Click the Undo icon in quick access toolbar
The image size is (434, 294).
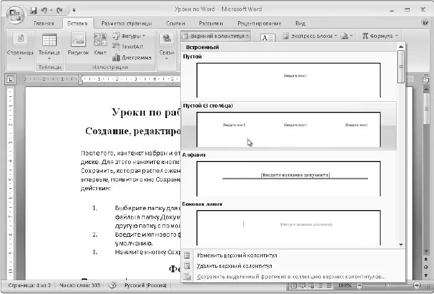(x=44, y=11)
